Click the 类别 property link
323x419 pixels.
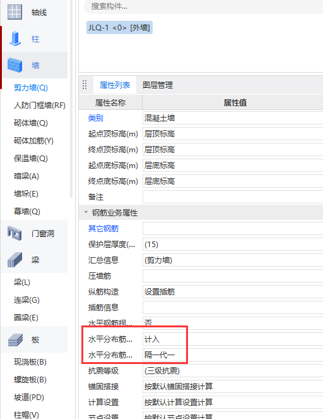pos(95,118)
